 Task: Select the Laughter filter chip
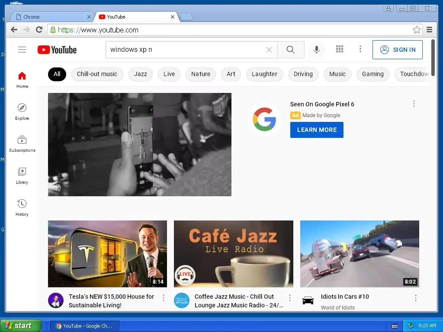264,74
